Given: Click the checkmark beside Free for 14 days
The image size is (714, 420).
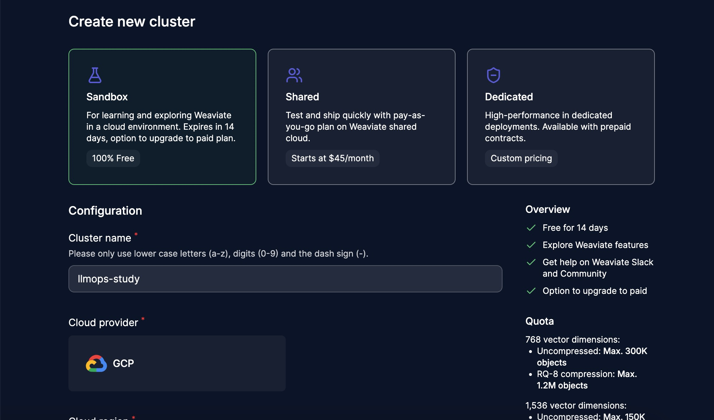Looking at the screenshot, I should coord(531,228).
